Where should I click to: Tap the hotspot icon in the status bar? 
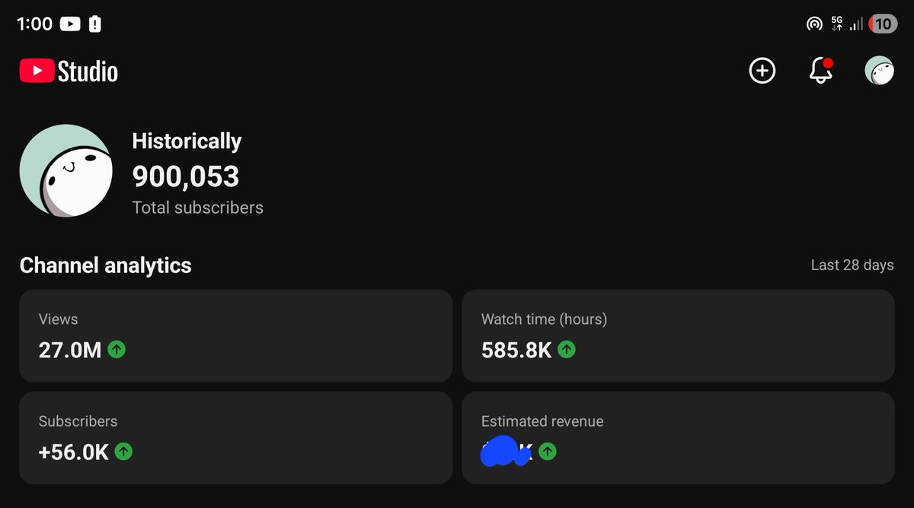point(814,24)
